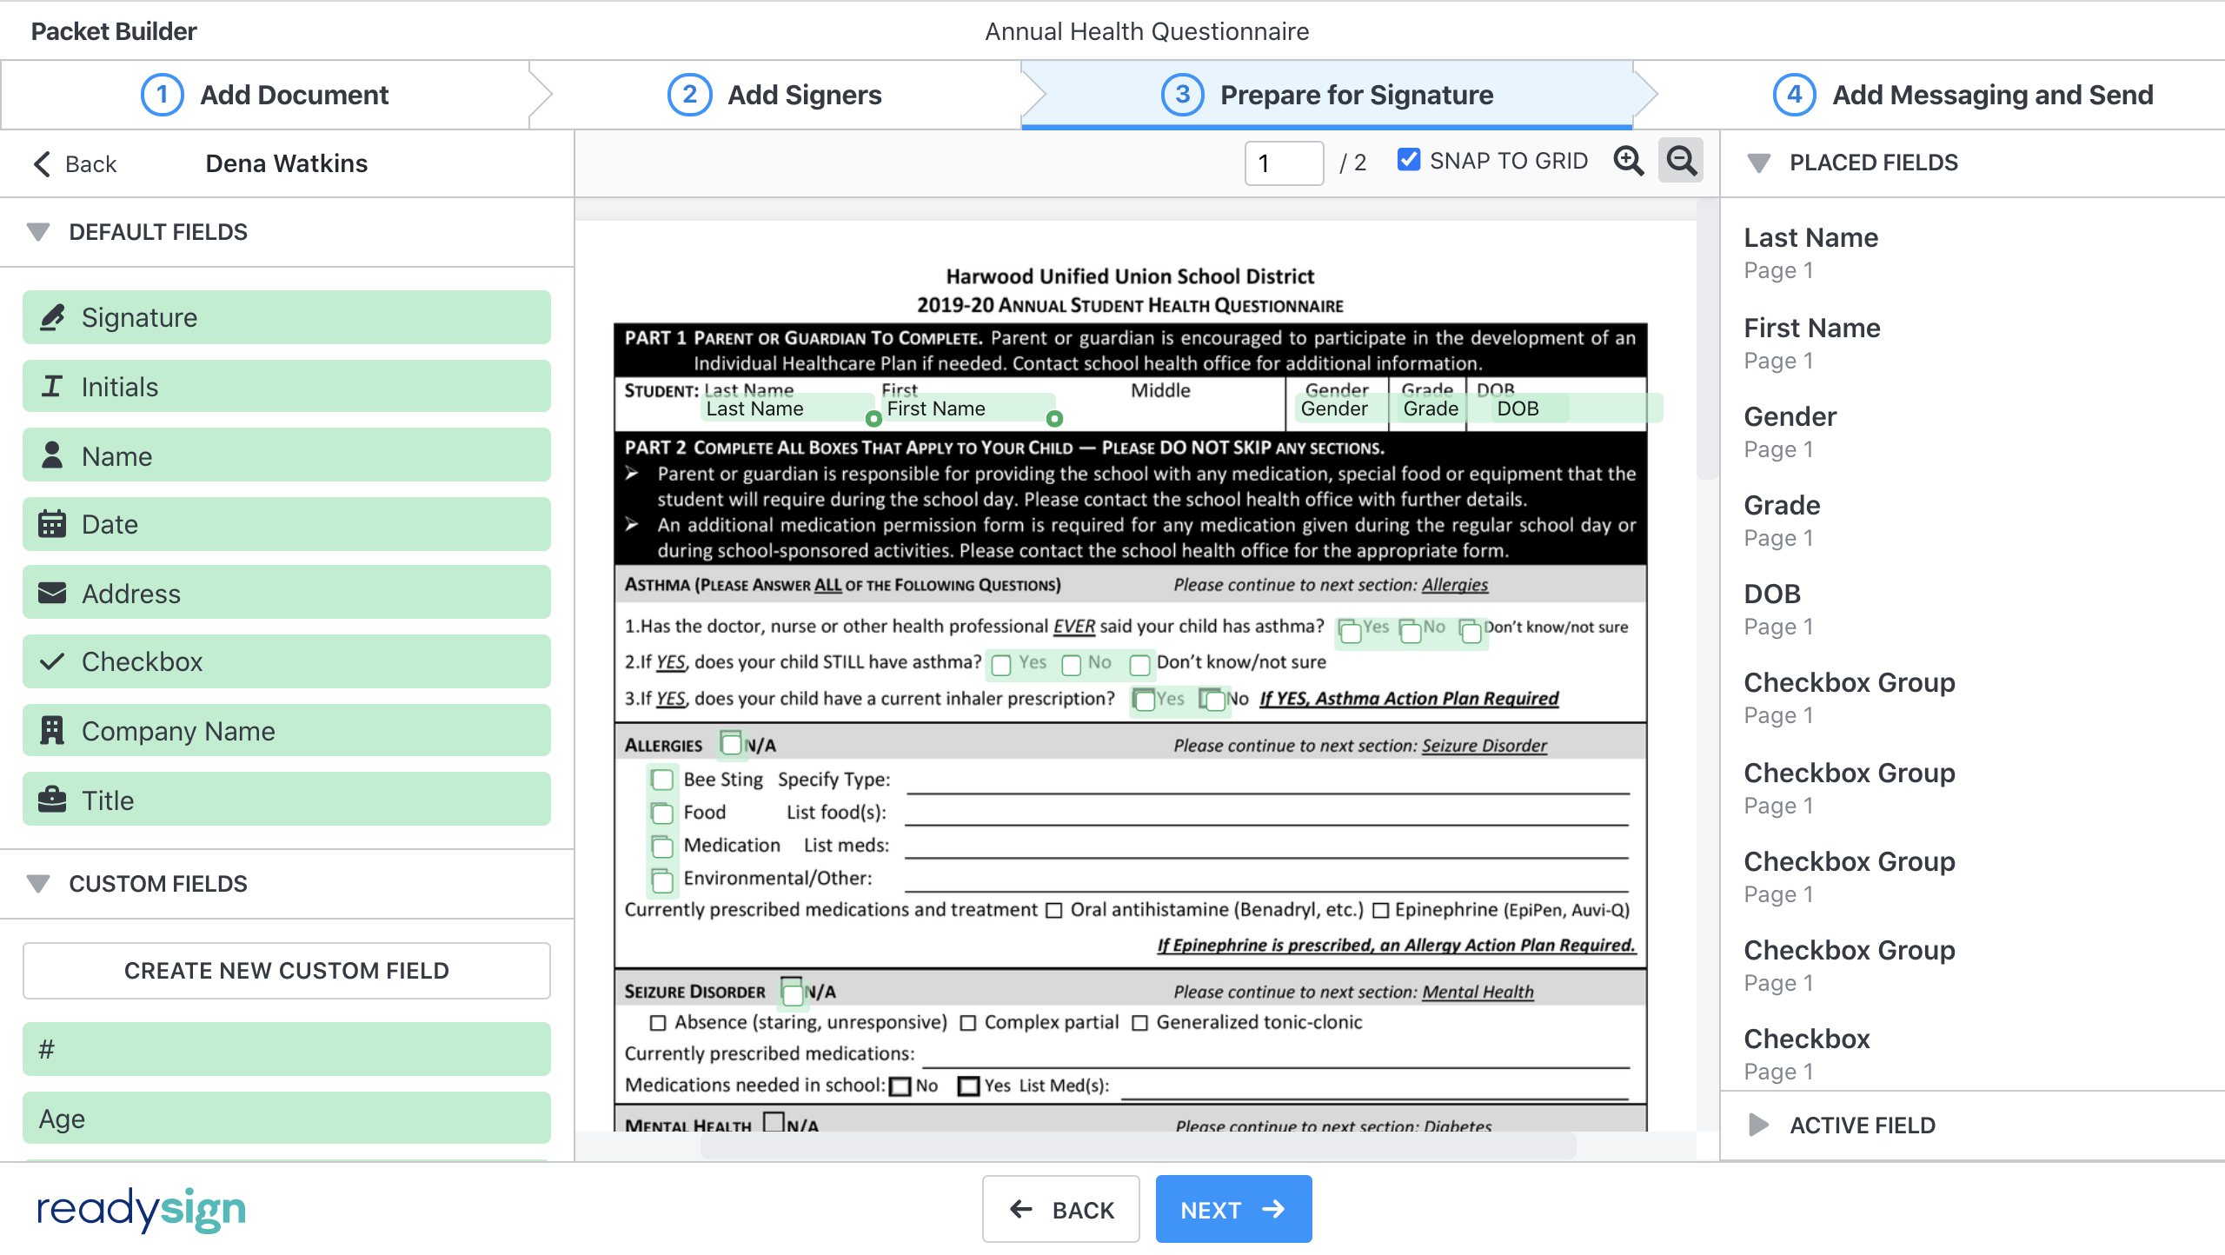Click CREATE NEW CUSTOM FIELD
Viewport: 2225px width, 1255px height.
pyautogui.click(x=286, y=970)
